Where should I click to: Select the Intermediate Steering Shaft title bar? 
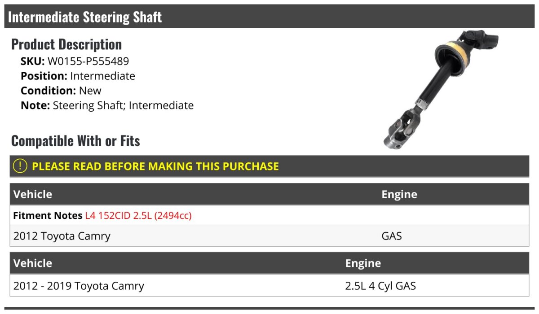pyautogui.click(x=269, y=17)
